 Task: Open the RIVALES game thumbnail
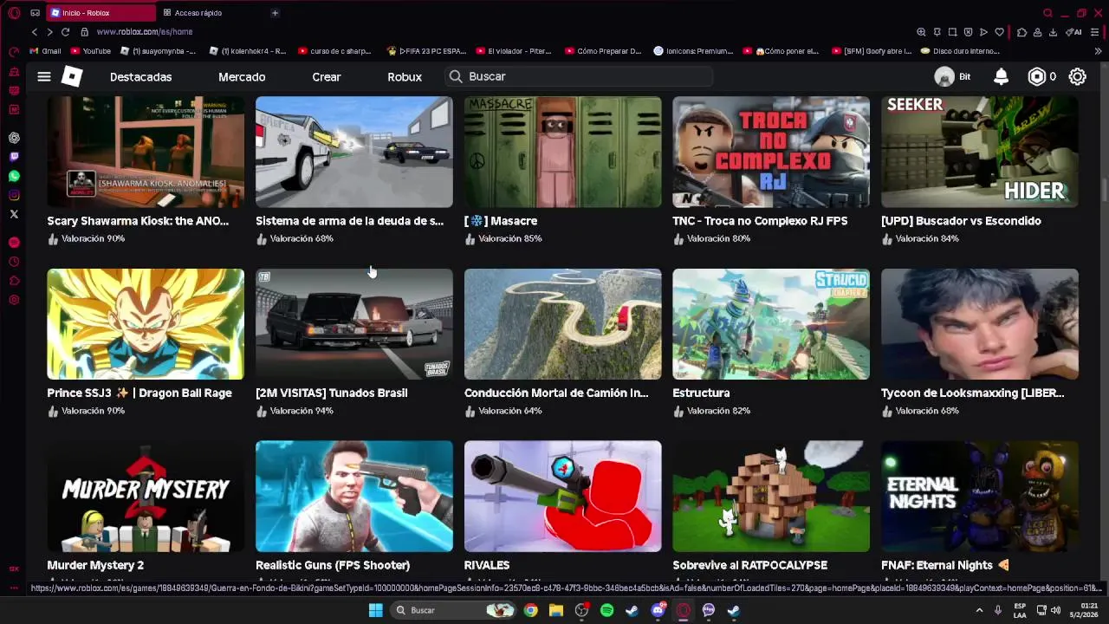[x=562, y=497]
